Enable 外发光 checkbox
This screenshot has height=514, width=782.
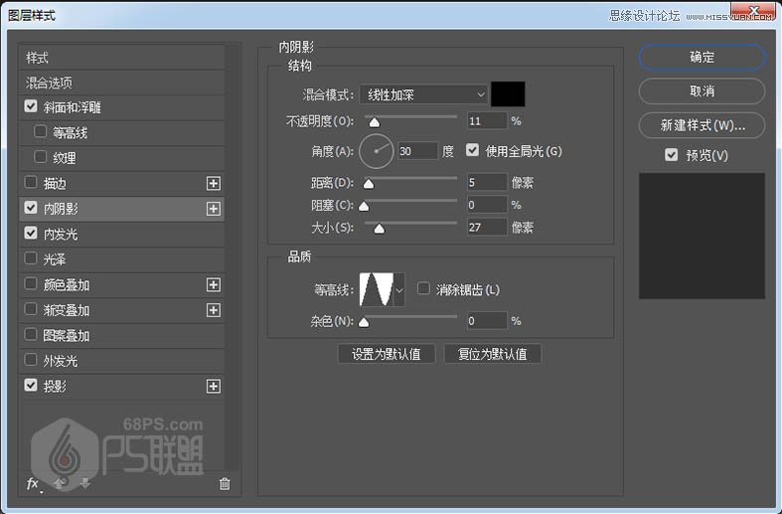coord(31,360)
